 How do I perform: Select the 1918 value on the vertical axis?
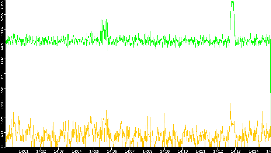point(2,105)
